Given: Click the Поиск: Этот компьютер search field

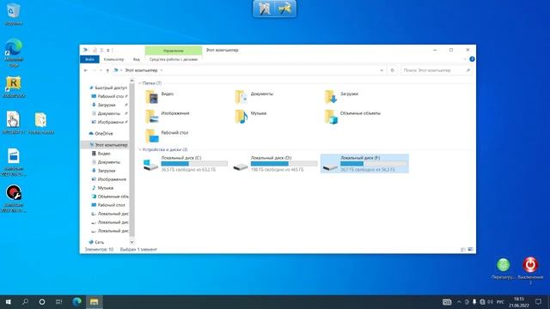Looking at the screenshot, I should click(437, 70).
